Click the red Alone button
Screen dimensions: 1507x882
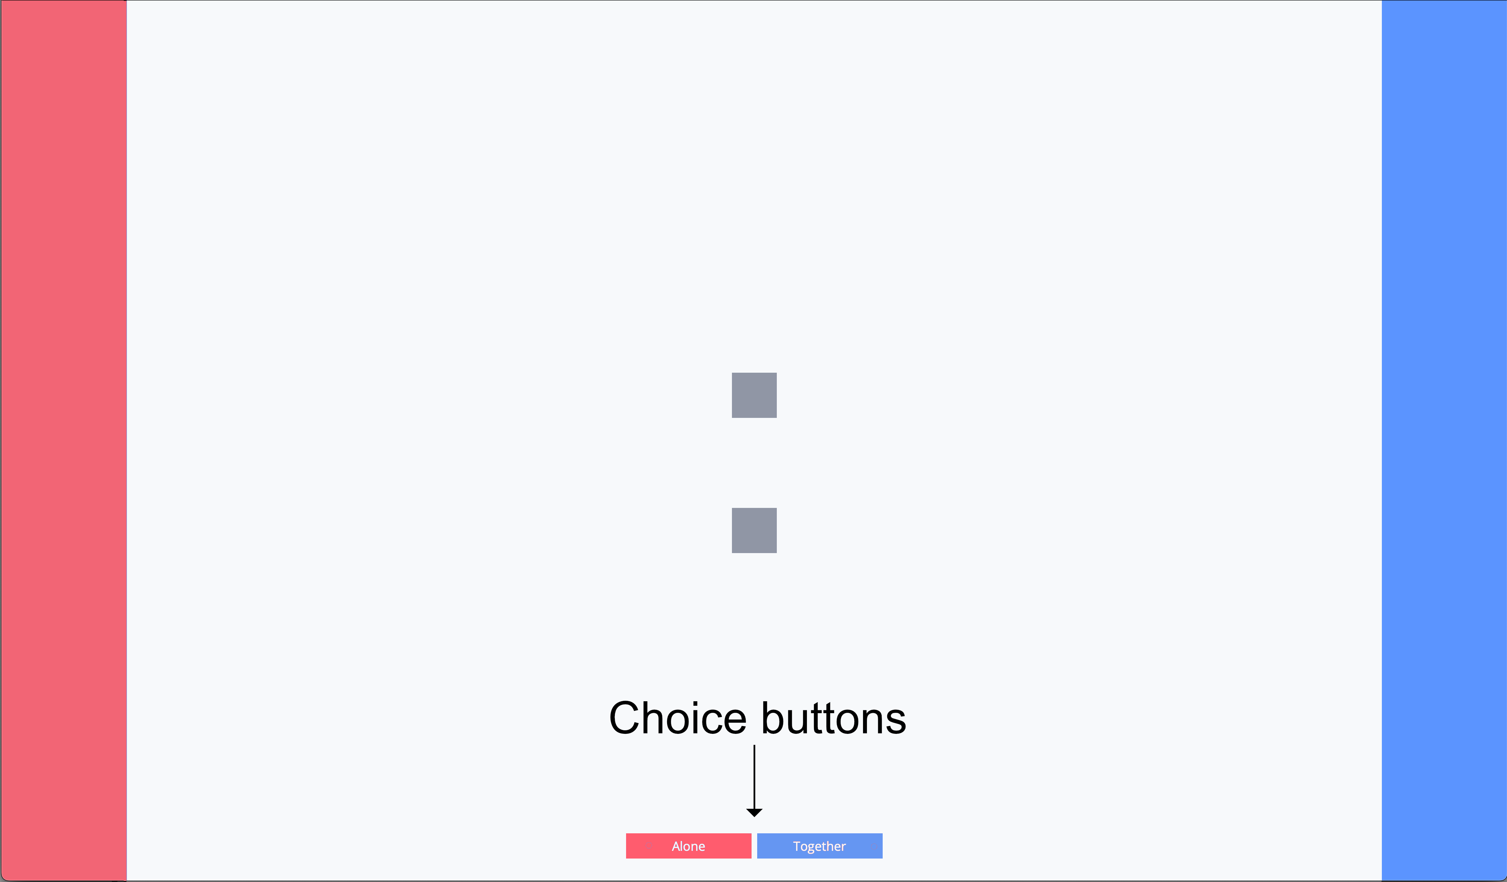688,846
